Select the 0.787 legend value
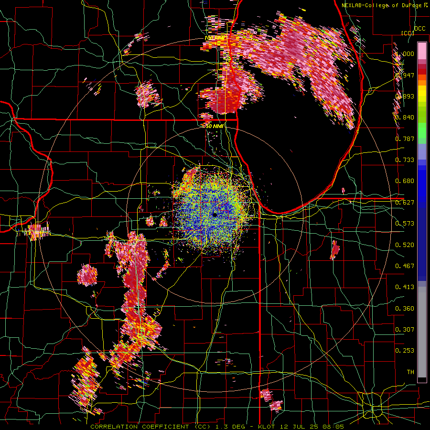Viewport: 430px width, 430px height. 405,139
